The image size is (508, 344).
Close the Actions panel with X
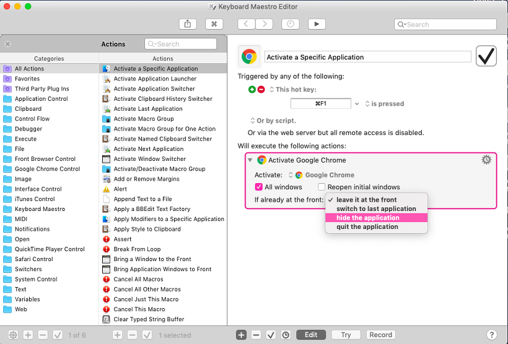tap(8, 44)
